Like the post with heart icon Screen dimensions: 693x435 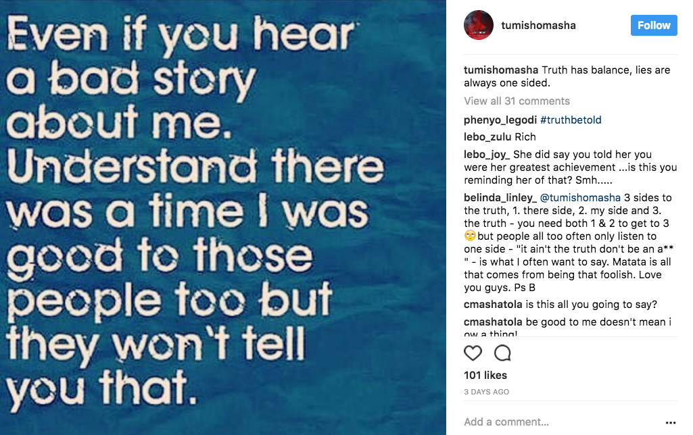(473, 353)
